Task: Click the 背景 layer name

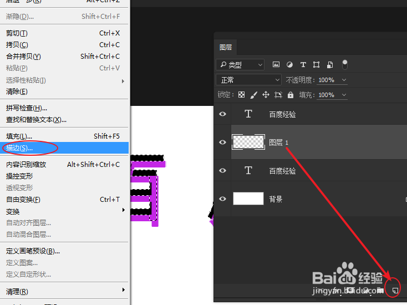Action: (276, 199)
